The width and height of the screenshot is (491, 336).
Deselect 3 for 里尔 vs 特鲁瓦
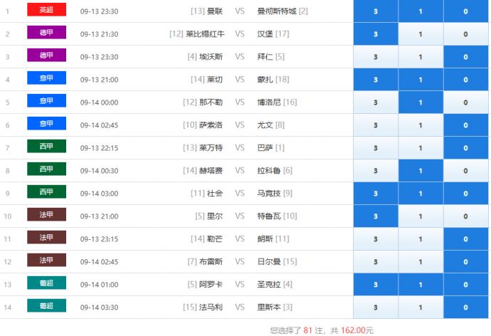coord(376,216)
